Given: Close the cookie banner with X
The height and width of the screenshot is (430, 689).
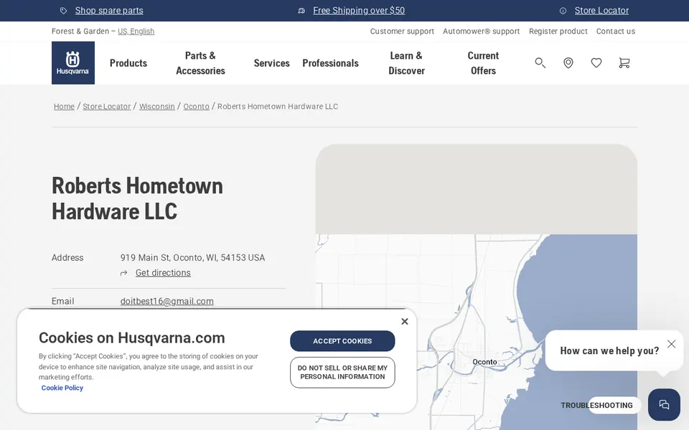Looking at the screenshot, I should (405, 322).
